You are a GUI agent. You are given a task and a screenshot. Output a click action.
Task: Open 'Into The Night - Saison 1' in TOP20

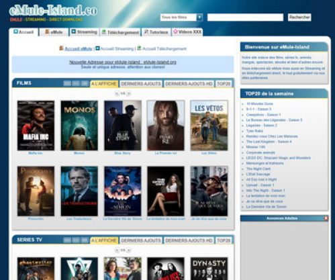[x=266, y=191]
